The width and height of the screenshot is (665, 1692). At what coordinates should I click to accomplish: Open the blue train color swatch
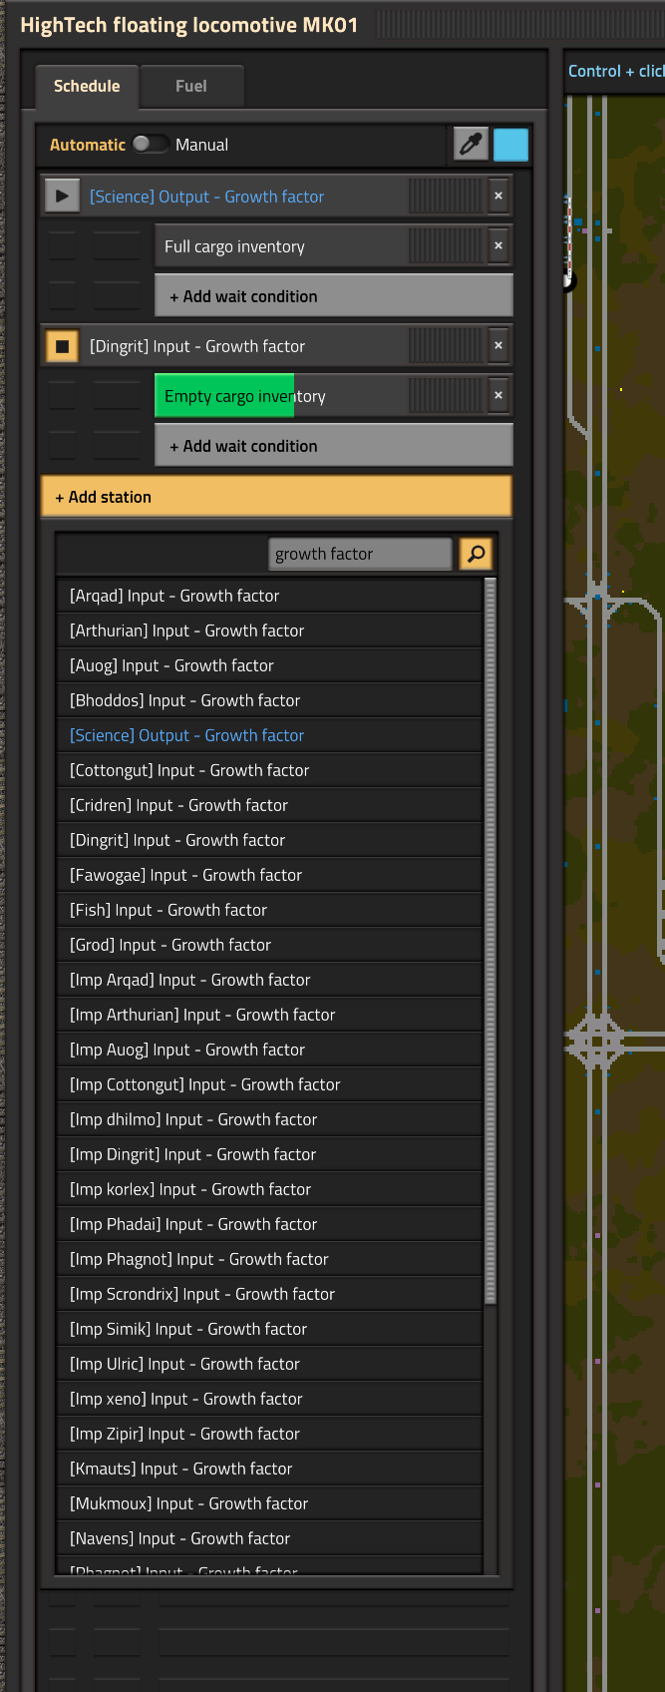510,145
